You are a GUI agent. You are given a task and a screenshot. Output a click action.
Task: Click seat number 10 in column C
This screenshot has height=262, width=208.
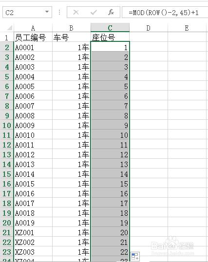coord(110,135)
